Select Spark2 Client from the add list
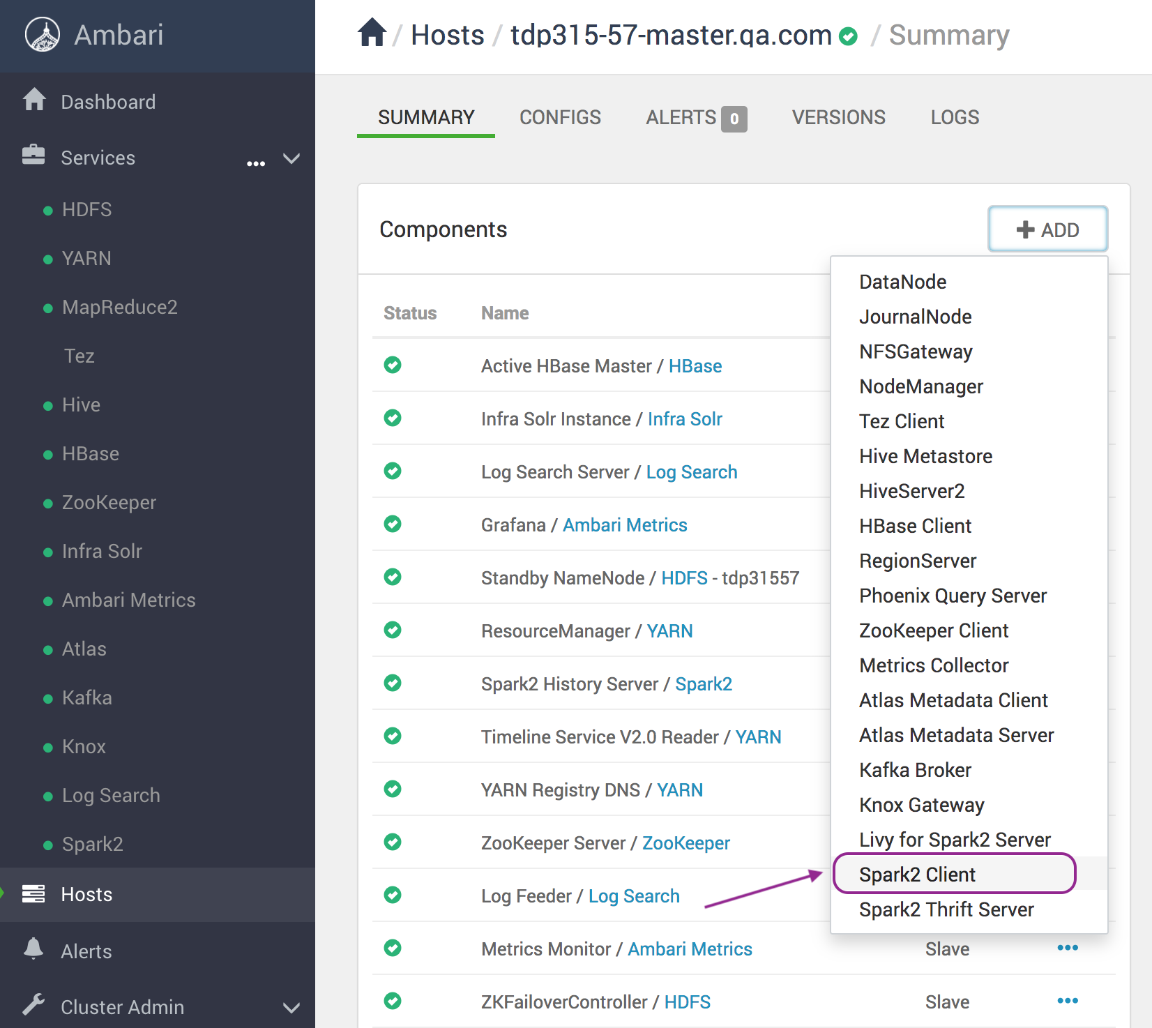Viewport: 1152px width, 1028px height. pos(917,875)
